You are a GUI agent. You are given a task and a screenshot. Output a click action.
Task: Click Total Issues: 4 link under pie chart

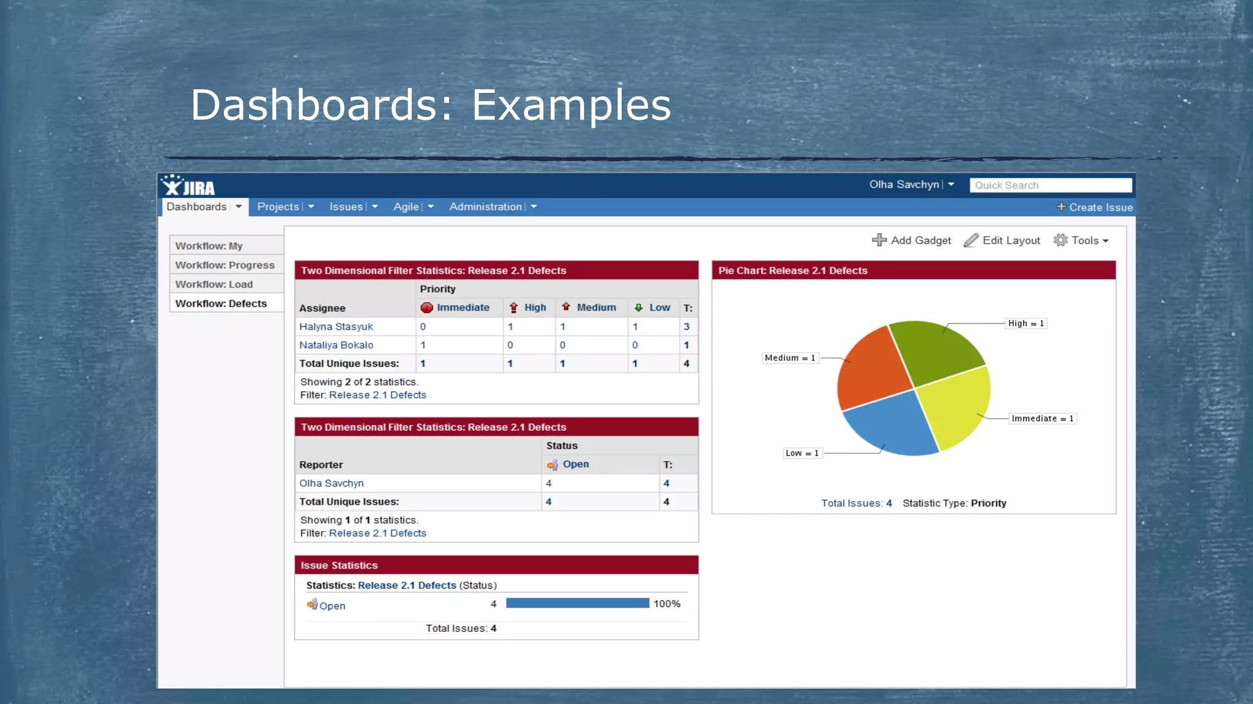pos(857,503)
